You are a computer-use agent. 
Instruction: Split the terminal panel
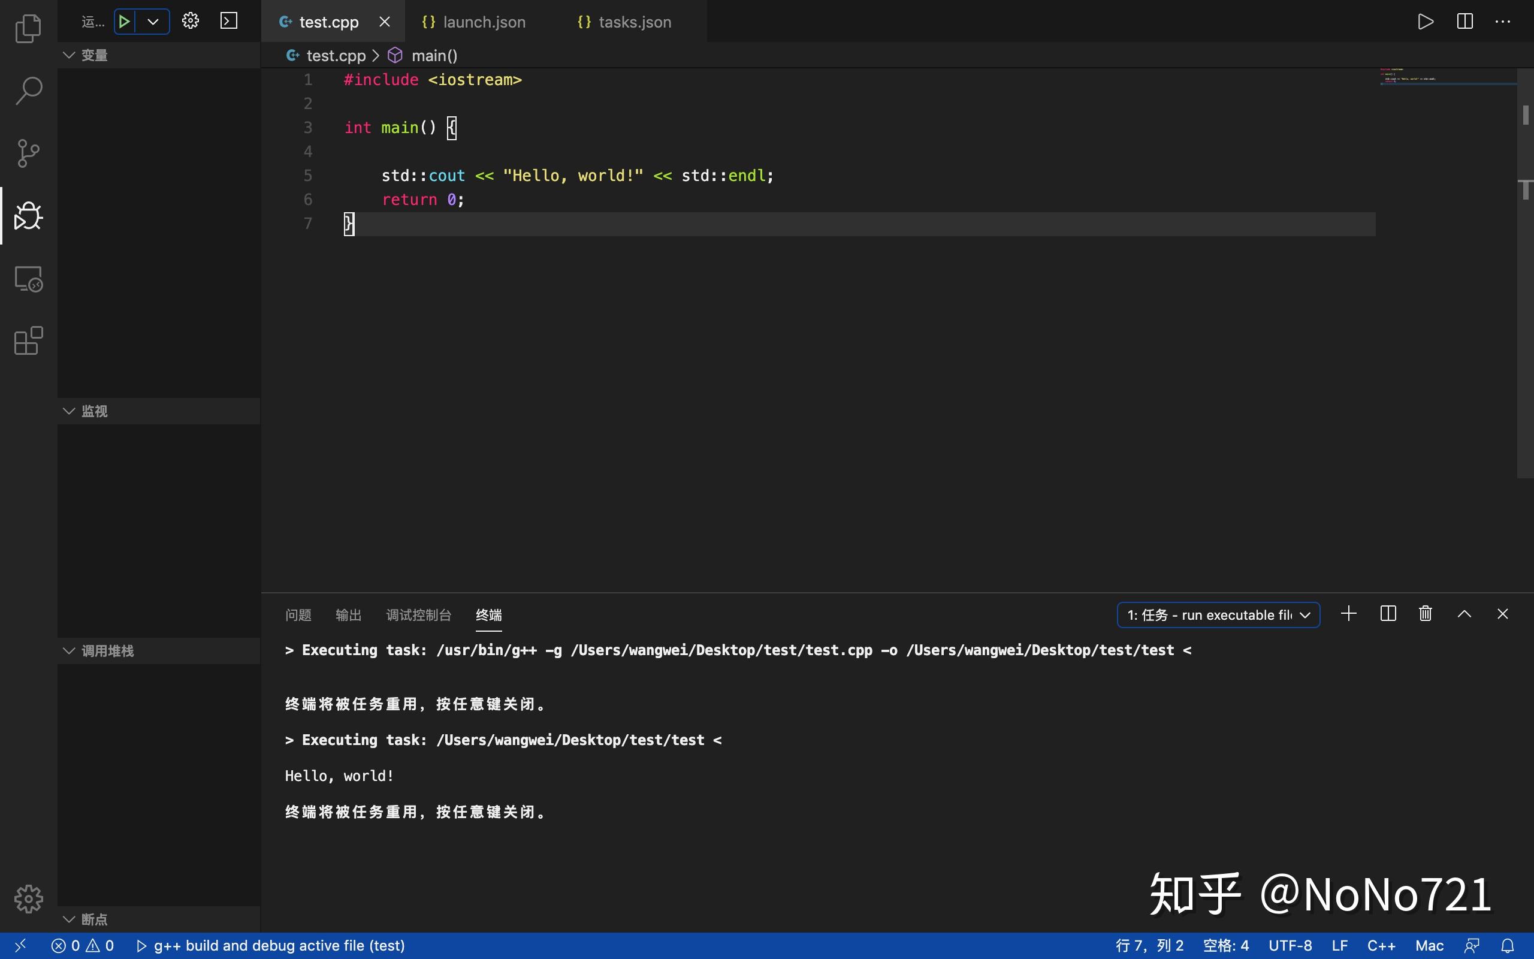tap(1387, 613)
